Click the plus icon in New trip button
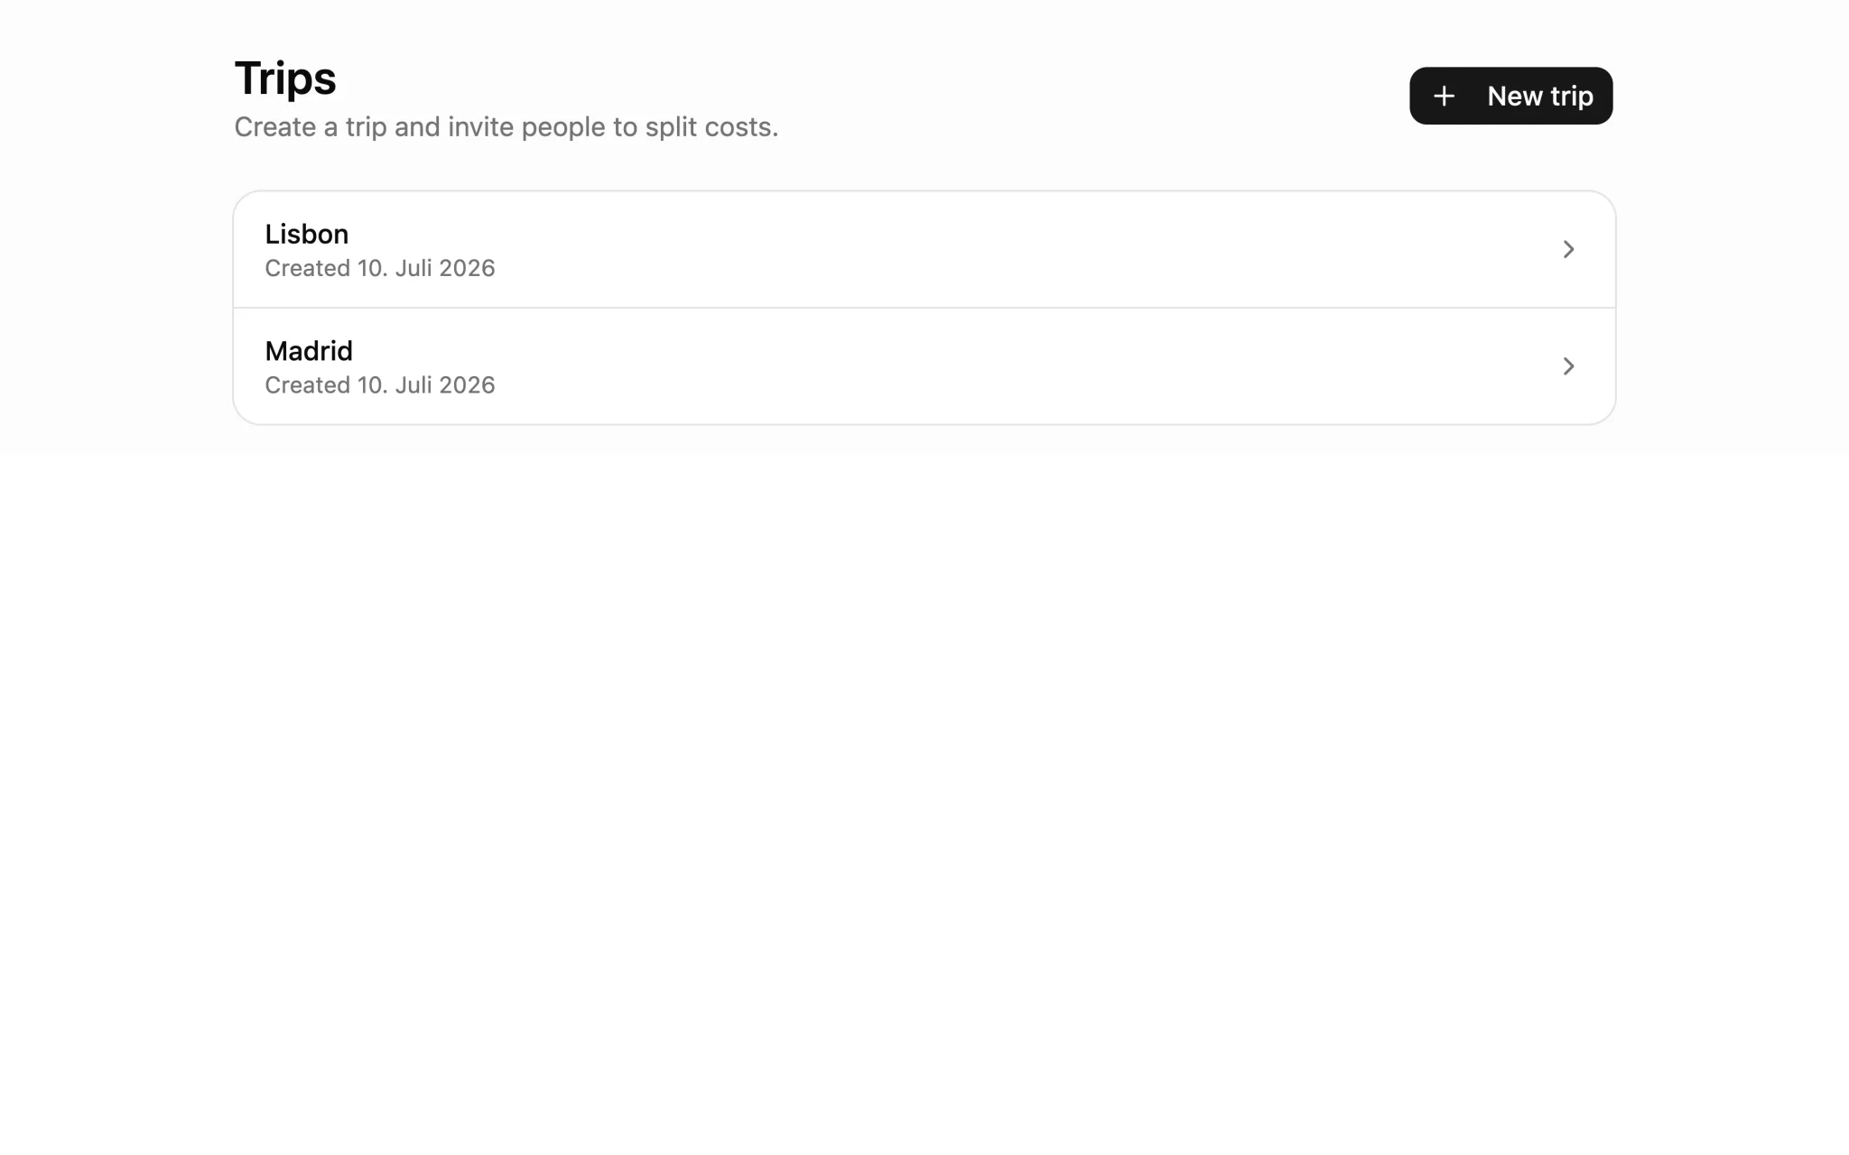 1444,96
